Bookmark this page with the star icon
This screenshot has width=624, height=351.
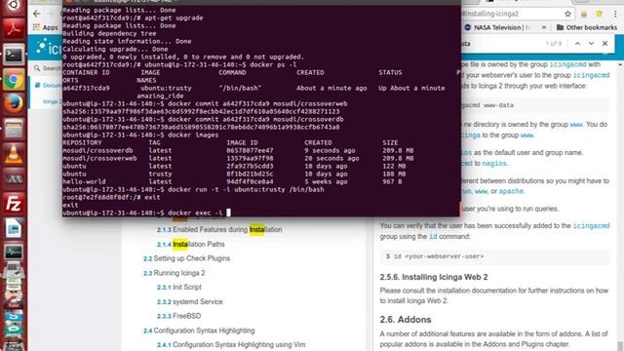click(x=567, y=14)
